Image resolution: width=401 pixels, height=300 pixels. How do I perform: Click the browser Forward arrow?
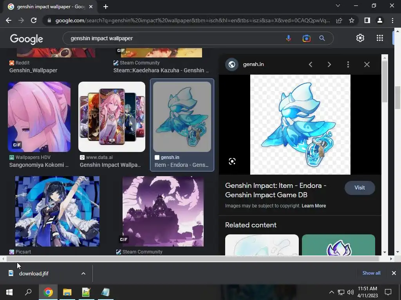tap(21, 20)
